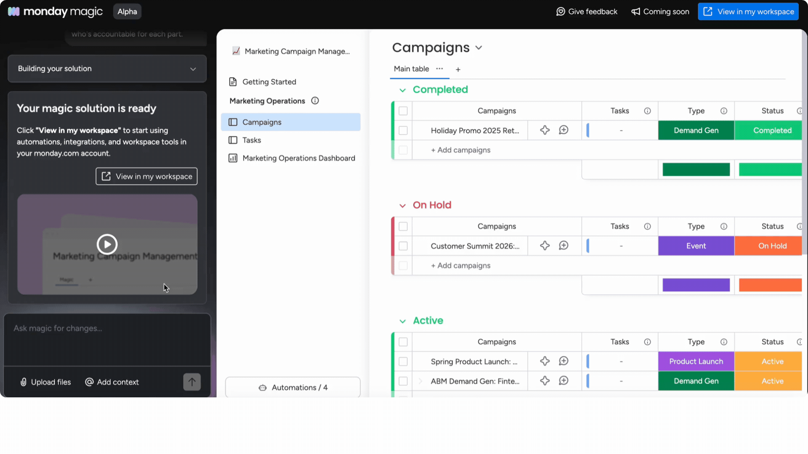This screenshot has height=454, width=808.
Task: Collapse the Completed group
Action: tap(402, 90)
